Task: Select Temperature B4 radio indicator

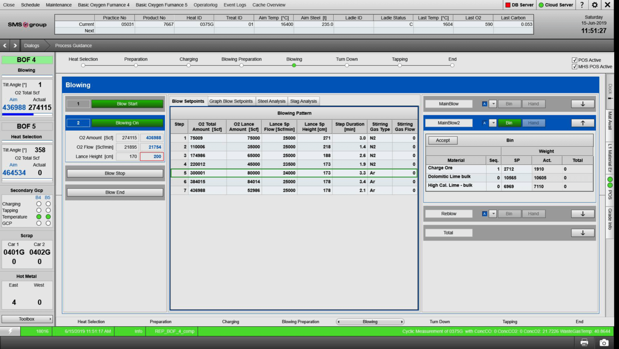Action: coord(39,217)
